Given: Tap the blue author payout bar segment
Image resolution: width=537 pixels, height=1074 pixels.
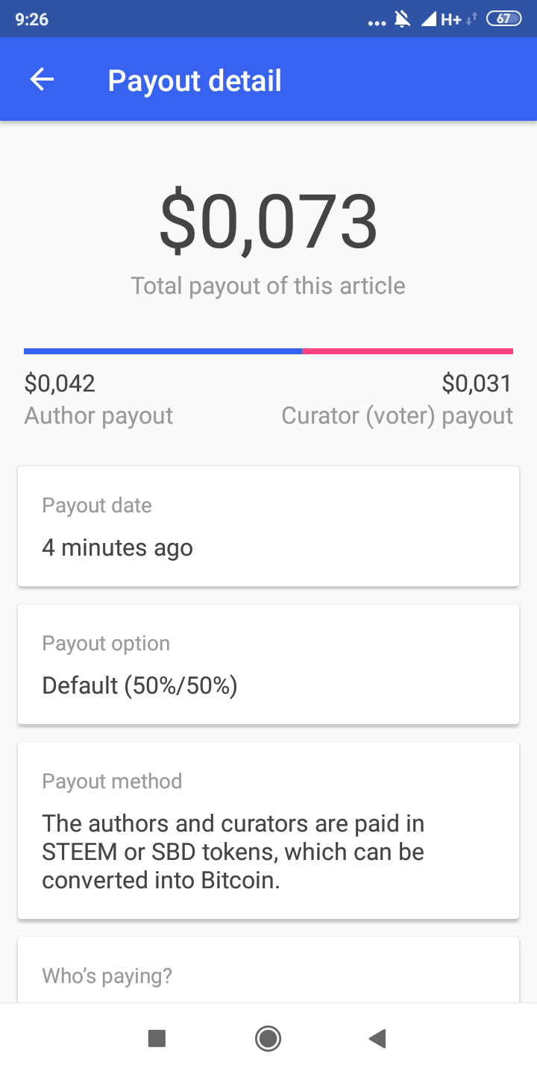Looking at the screenshot, I should tap(163, 351).
